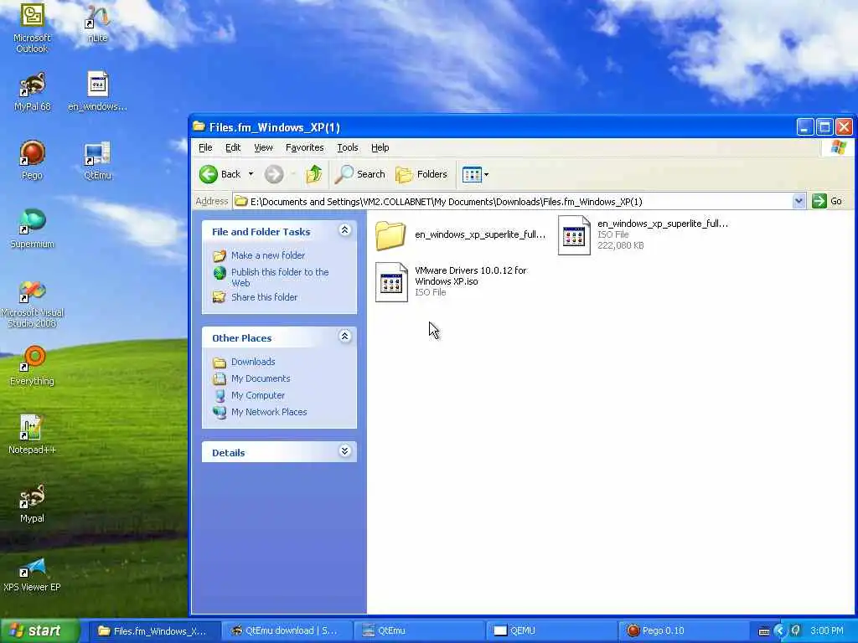Go to My Documents link

[261, 378]
